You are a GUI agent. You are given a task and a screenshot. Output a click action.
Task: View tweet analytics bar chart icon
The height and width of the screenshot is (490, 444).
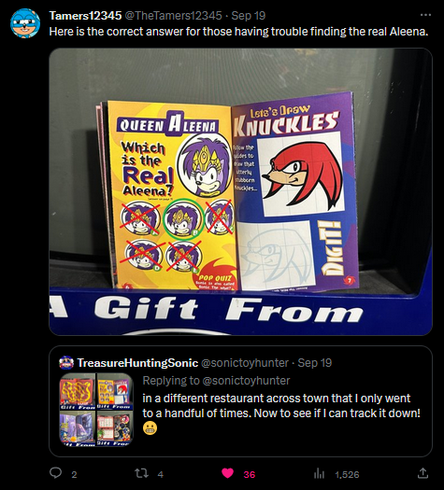pos(319,474)
